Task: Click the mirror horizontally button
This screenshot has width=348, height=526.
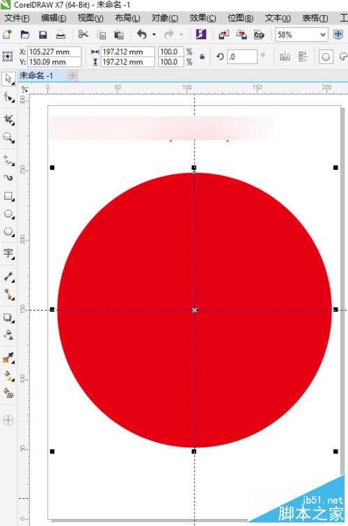Action: tap(285, 56)
